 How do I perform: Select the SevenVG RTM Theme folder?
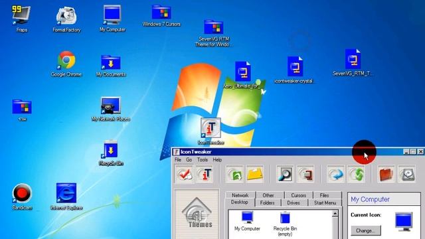(213, 33)
